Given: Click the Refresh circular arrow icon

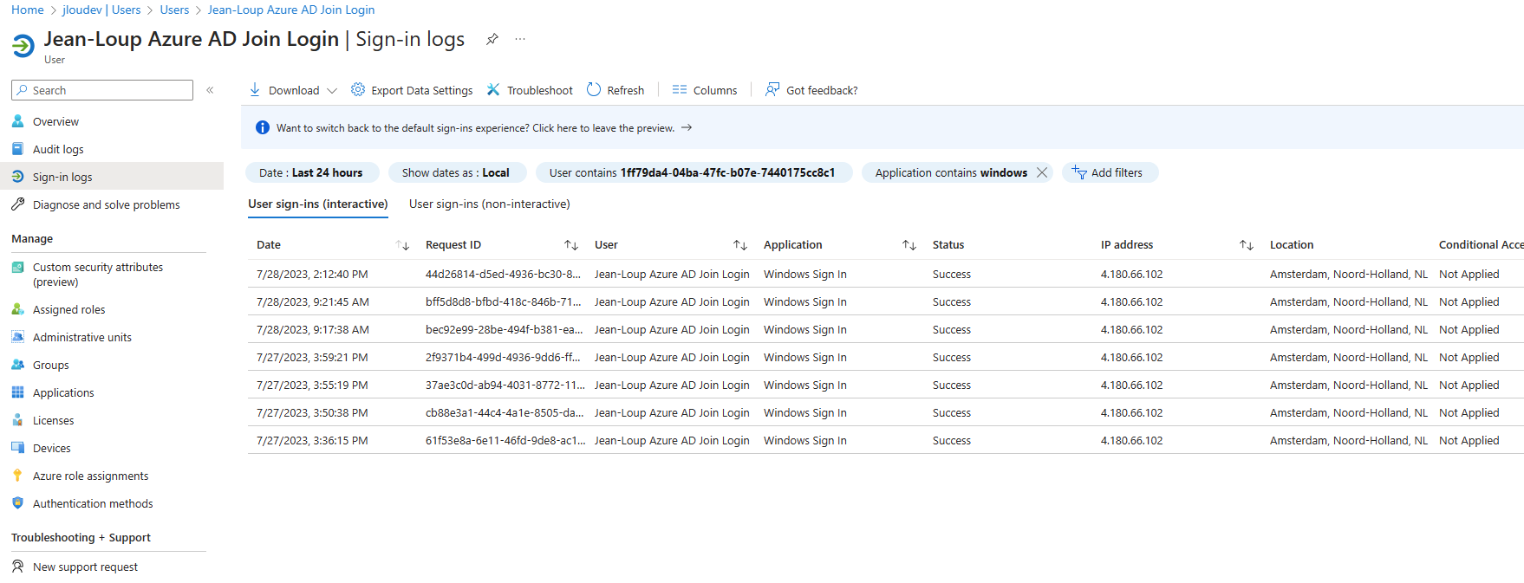Looking at the screenshot, I should (594, 89).
